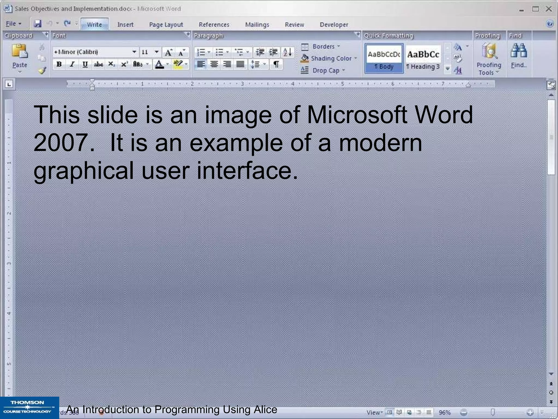Click the vertical scrollbar thumb
This screenshot has height=419, width=558.
(x=551, y=137)
